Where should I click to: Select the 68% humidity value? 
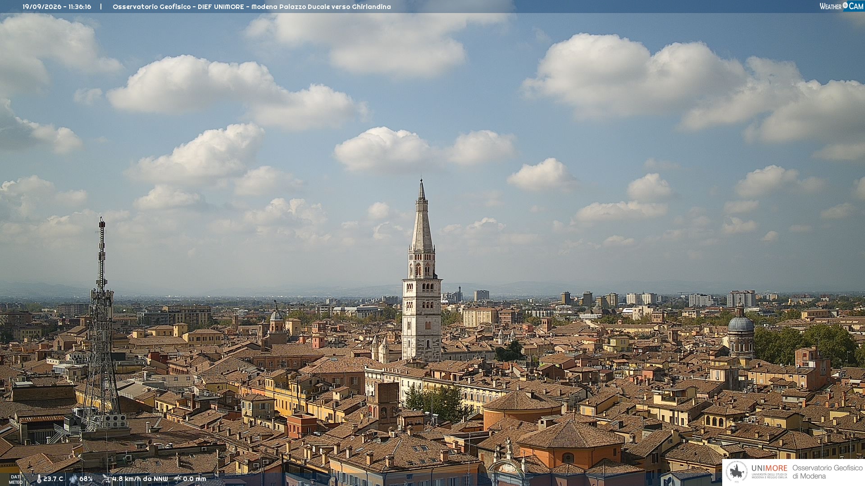click(x=86, y=479)
